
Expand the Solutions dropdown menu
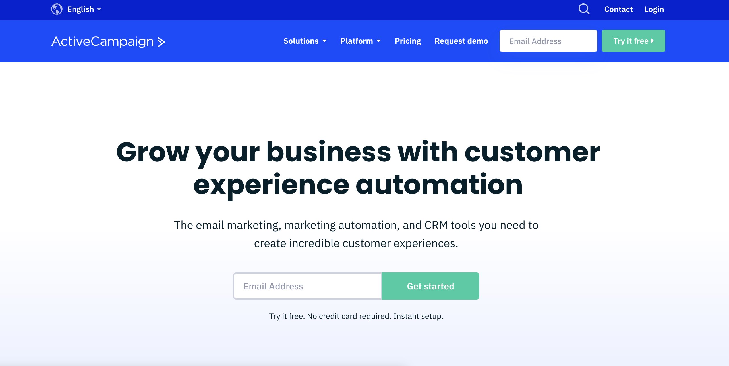(x=304, y=41)
